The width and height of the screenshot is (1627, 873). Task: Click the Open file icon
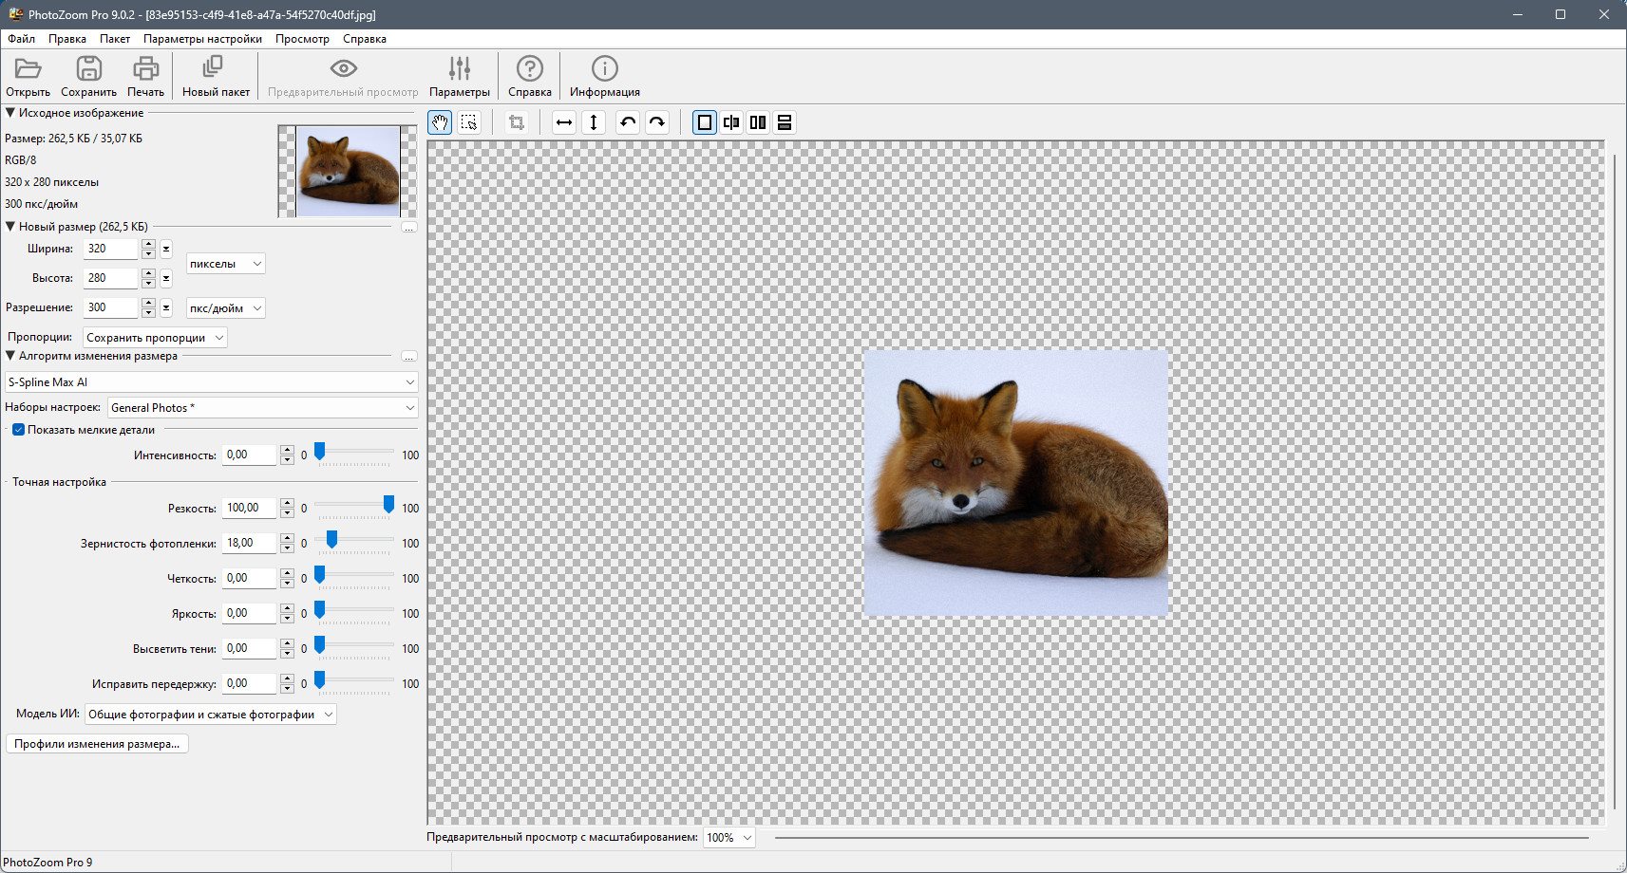tap(28, 69)
